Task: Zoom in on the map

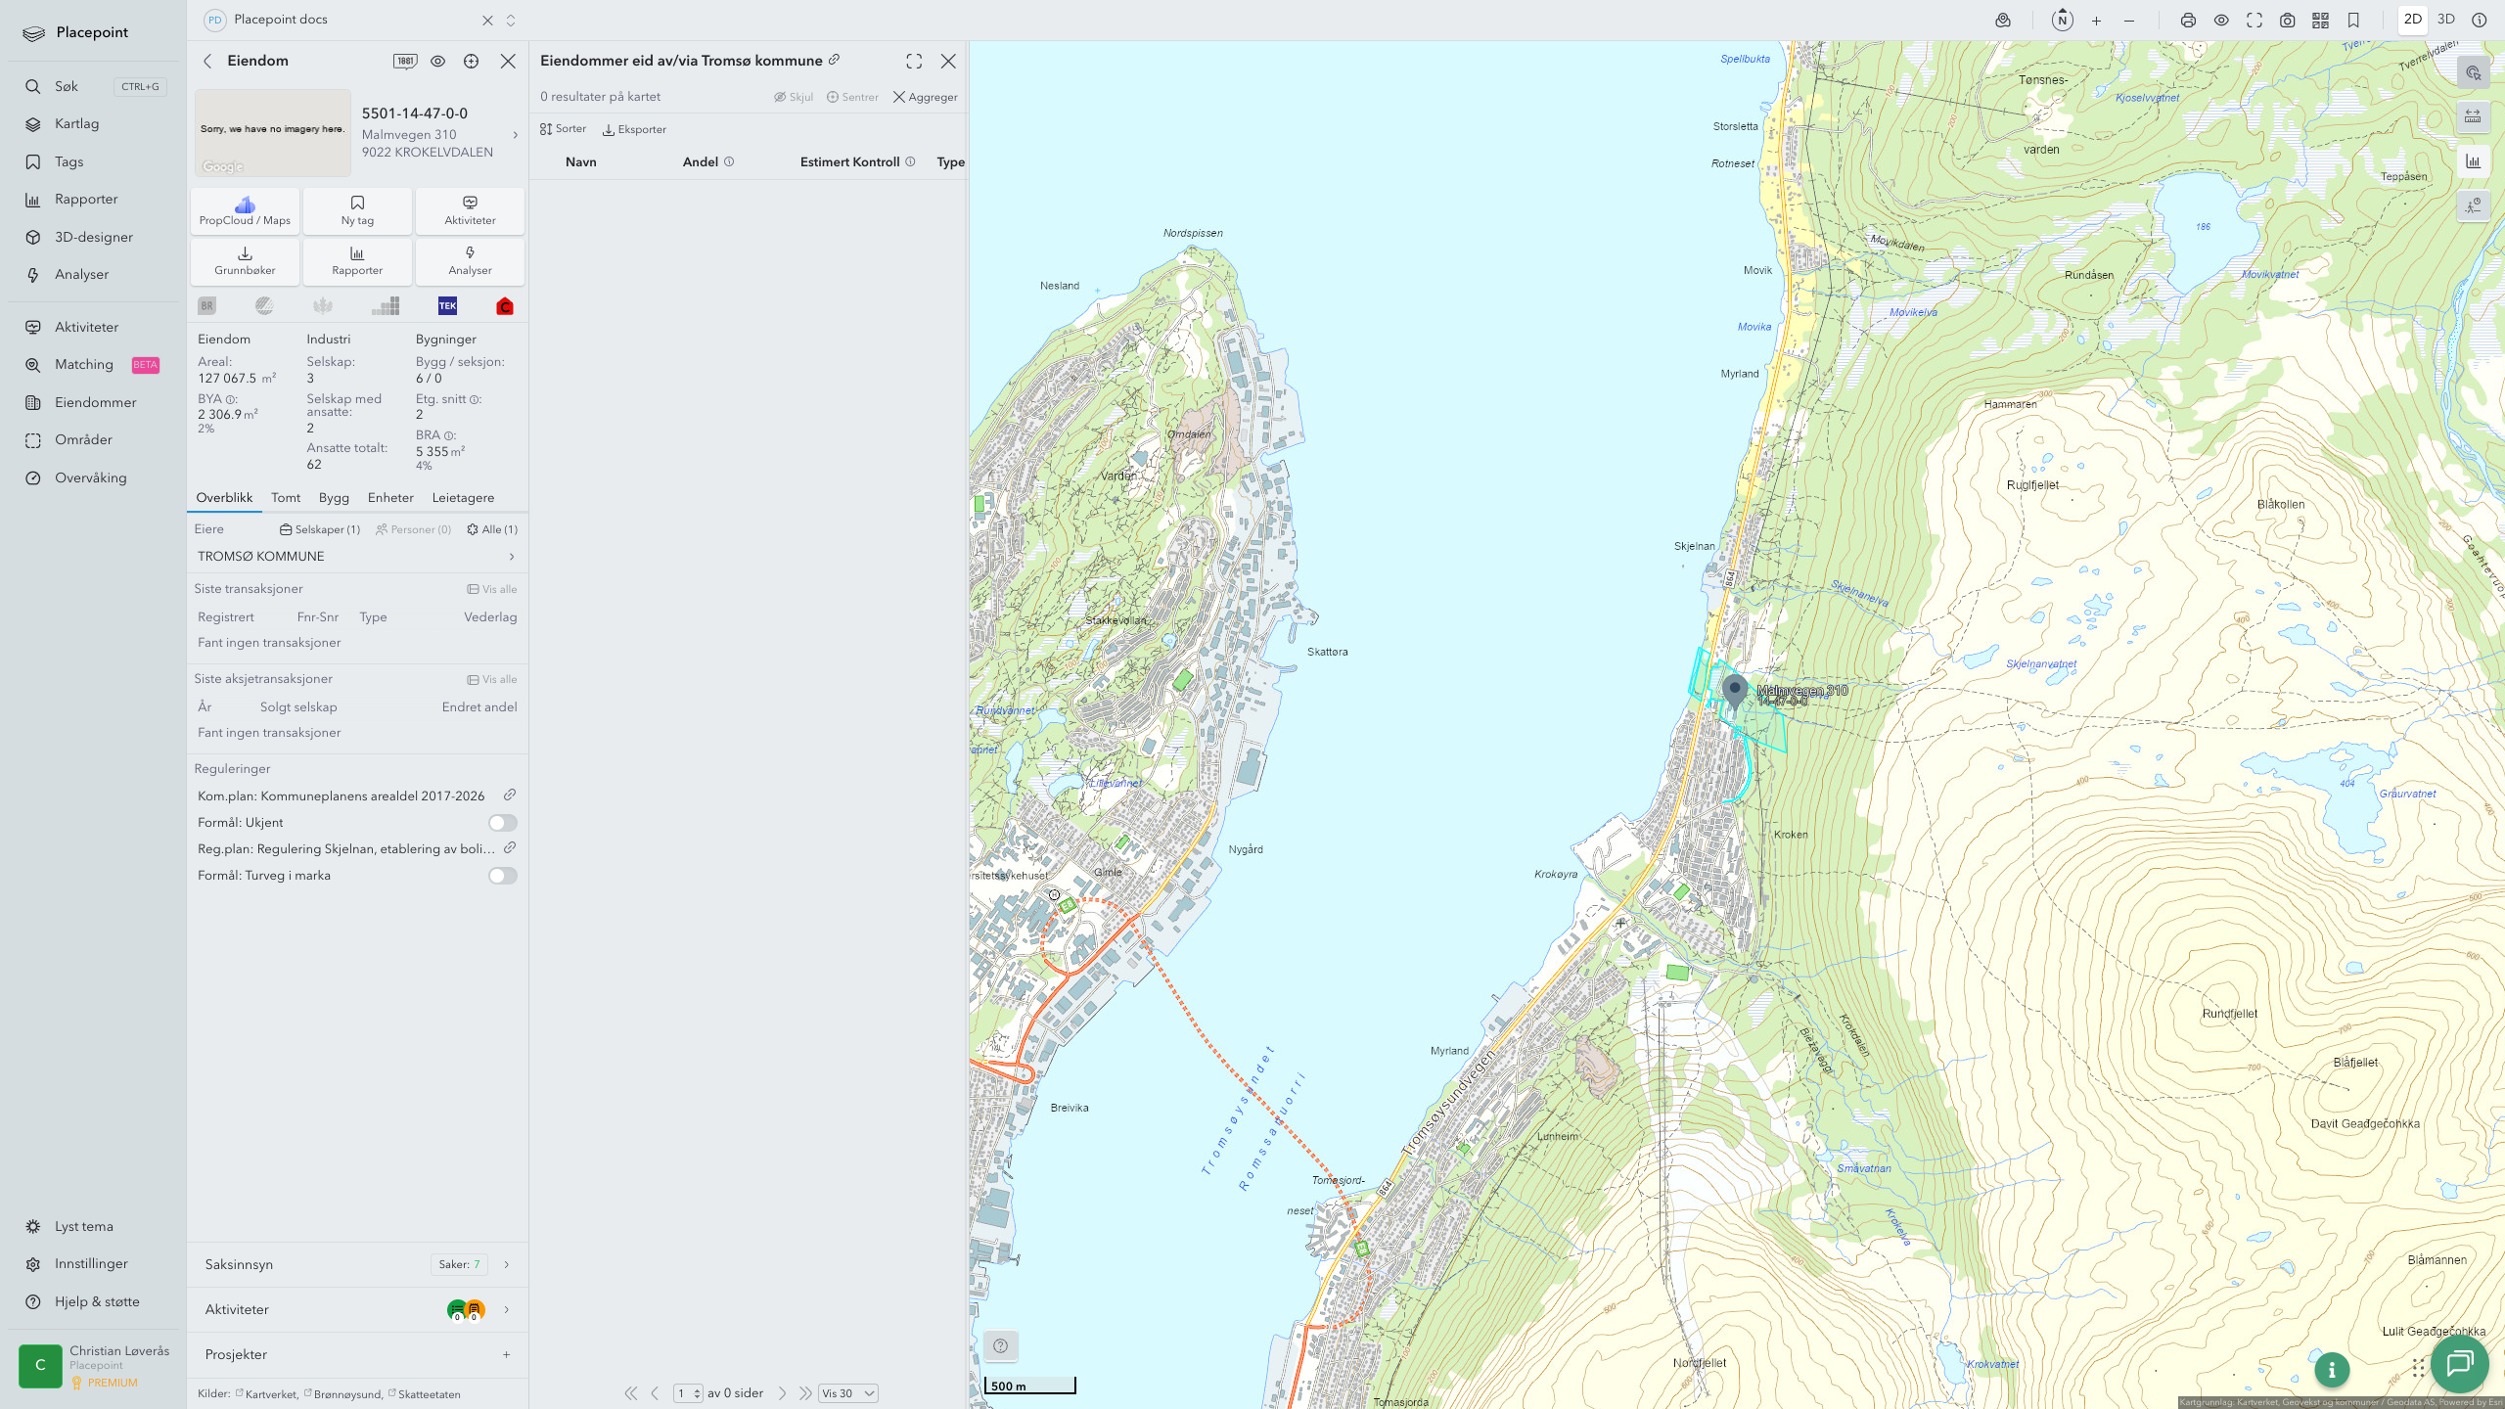Action: click(x=2096, y=20)
